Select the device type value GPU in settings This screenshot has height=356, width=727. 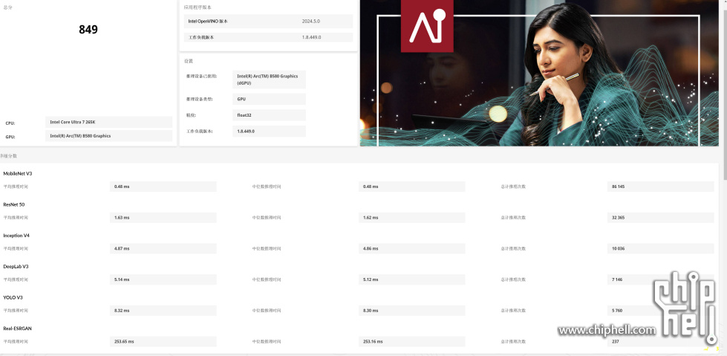click(269, 100)
